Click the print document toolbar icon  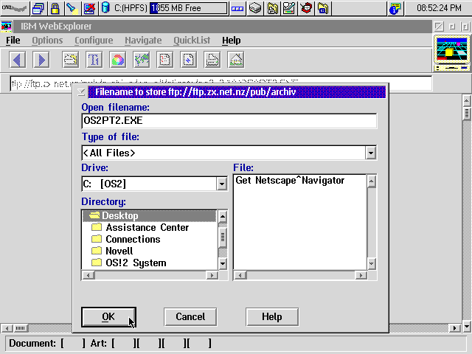212,60
